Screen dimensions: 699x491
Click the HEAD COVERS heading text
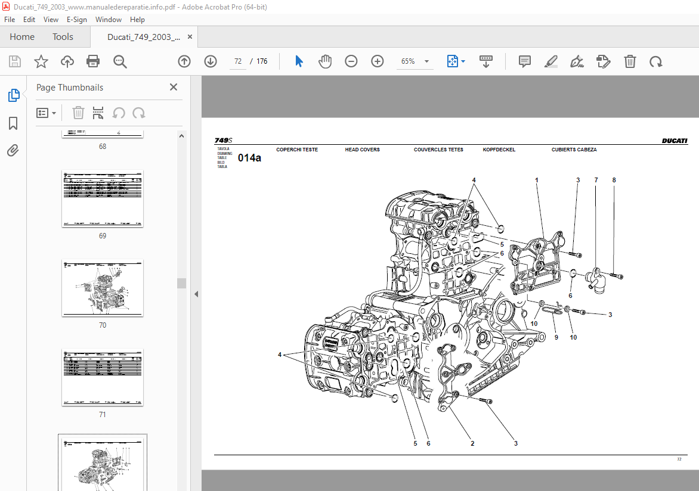pos(363,150)
